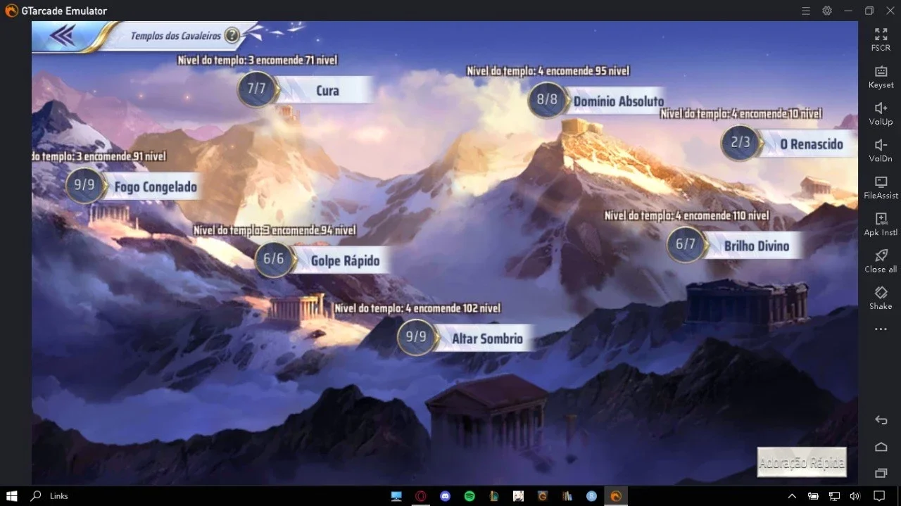901x506 pixels.
Task: Open the Windows Start menu
Action: (12, 496)
